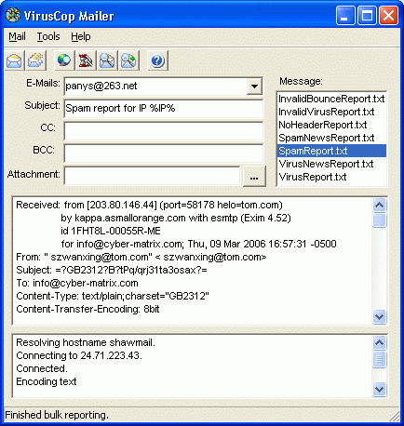Maximize the VirusCop Mailer window
The image size is (404, 426).
(x=367, y=16)
